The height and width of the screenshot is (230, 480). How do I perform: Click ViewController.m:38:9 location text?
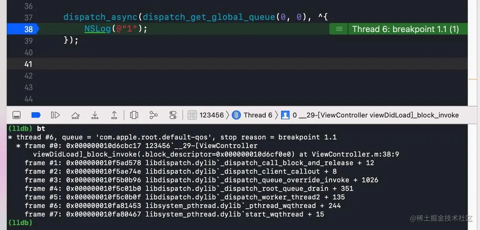tap(355, 154)
